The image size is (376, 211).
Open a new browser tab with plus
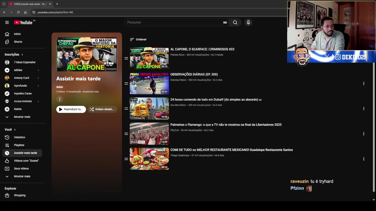57,4
